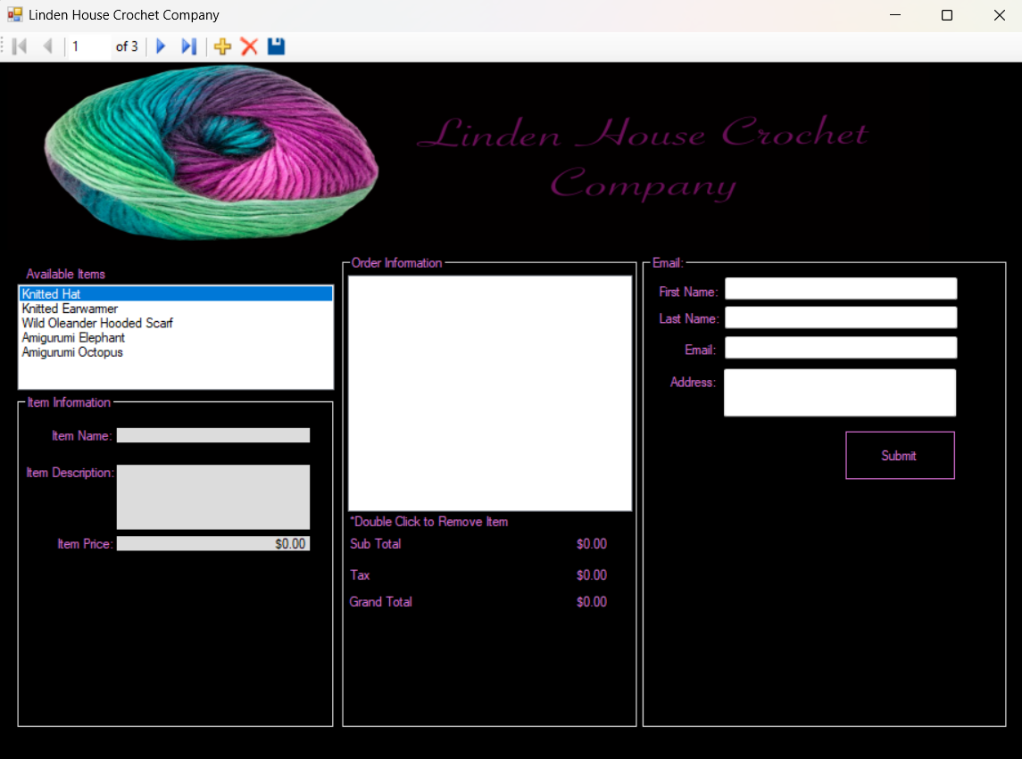Save data using the floppy disk icon

click(x=276, y=46)
